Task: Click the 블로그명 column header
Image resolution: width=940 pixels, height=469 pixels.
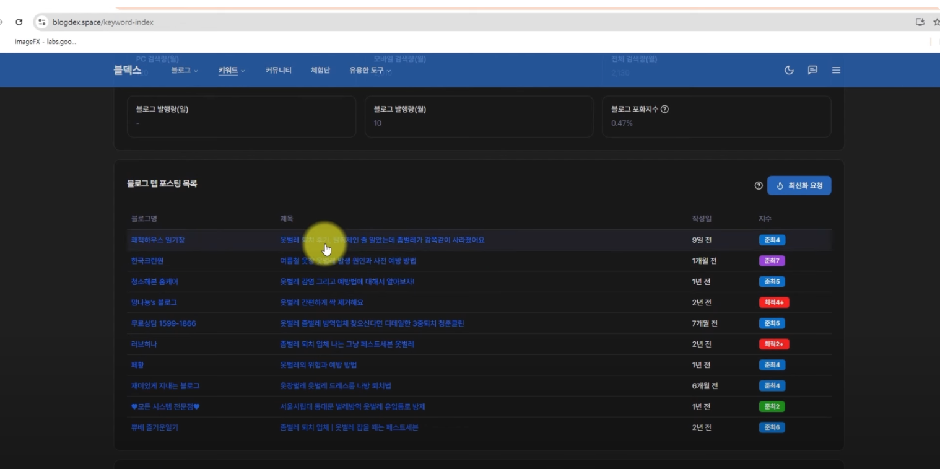Action: (144, 219)
